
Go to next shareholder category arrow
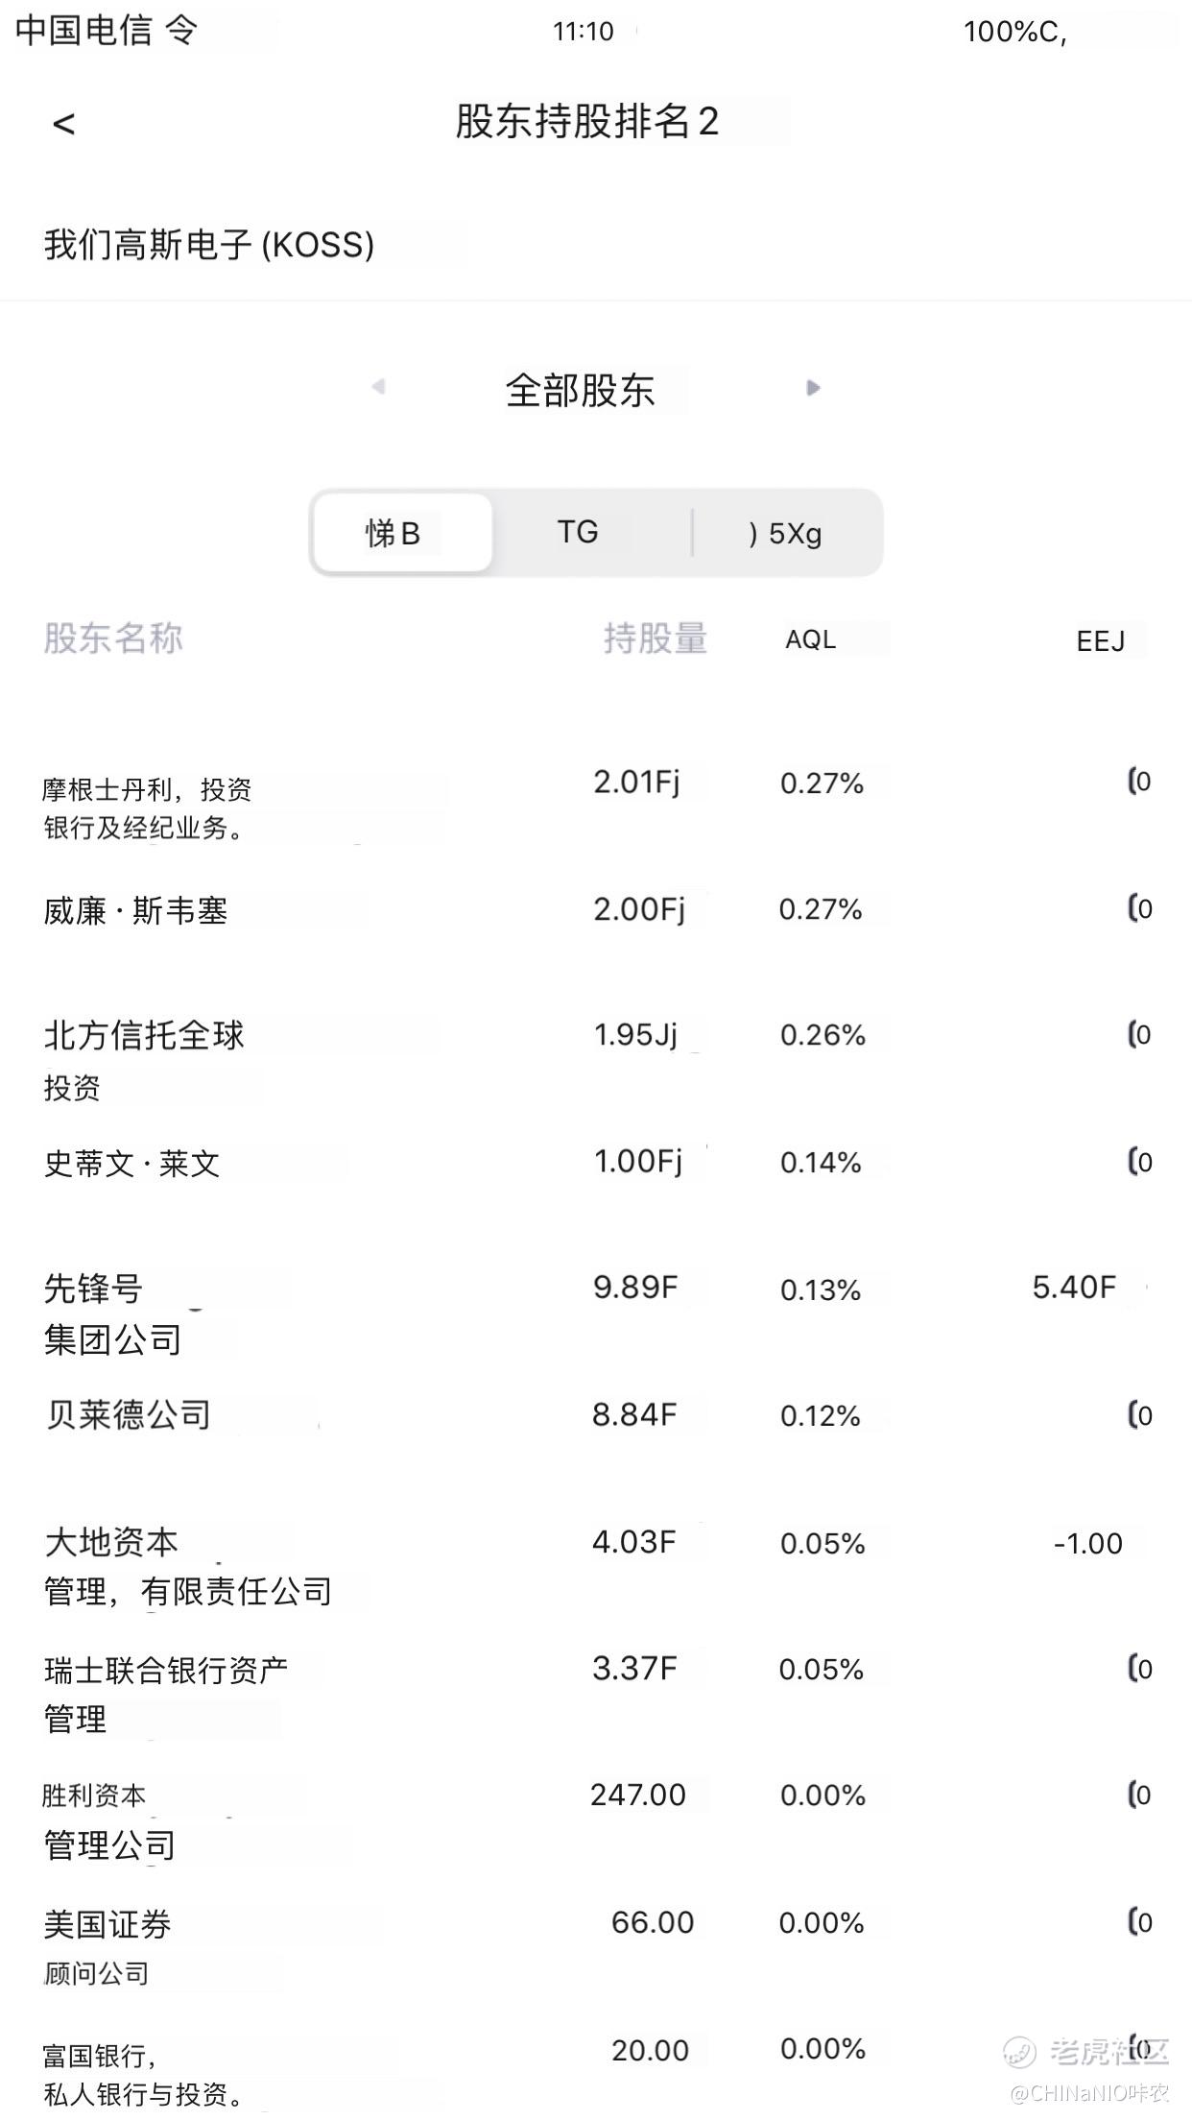[813, 388]
